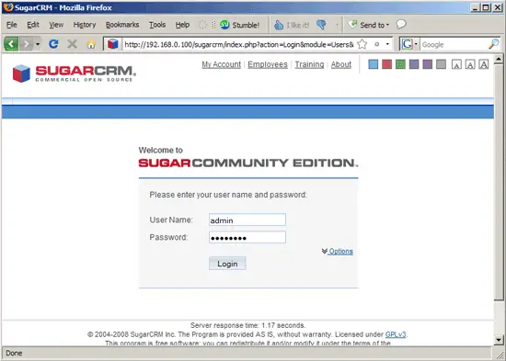Open the Send to dropdown
Image resolution: width=506 pixels, height=361 pixels.
[x=368, y=25]
